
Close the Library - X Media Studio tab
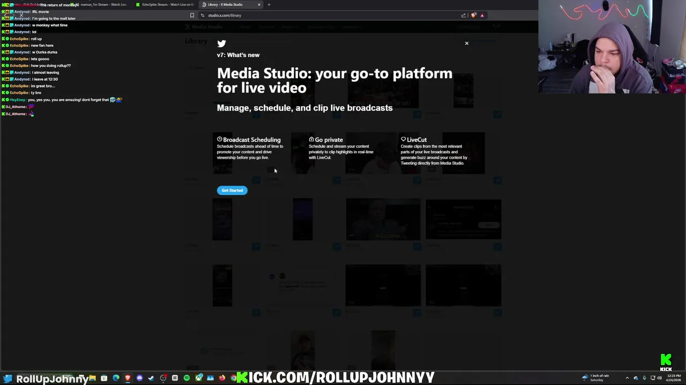click(259, 4)
